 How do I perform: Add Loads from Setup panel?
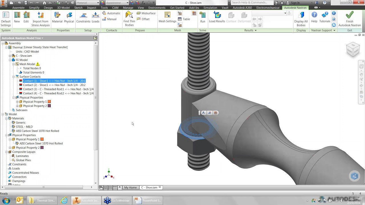coord(96,18)
